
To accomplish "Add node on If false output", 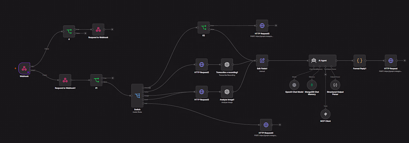I will (85, 33).
